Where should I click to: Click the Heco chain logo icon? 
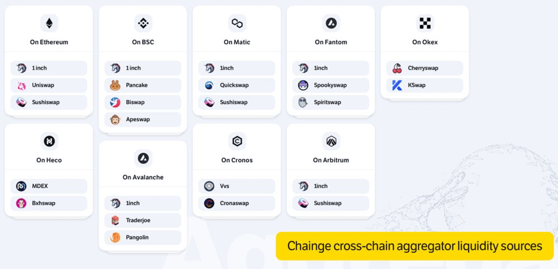click(x=49, y=141)
